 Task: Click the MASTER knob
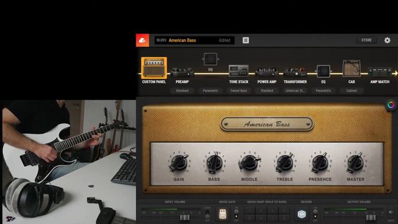[x=355, y=162]
